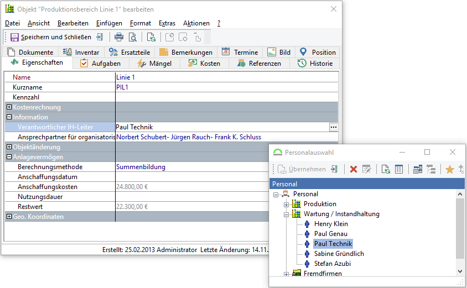
Task: Click the Name field value Linie 1
Action: [227, 77]
